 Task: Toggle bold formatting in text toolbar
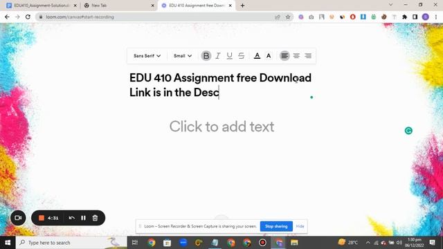pos(206,55)
